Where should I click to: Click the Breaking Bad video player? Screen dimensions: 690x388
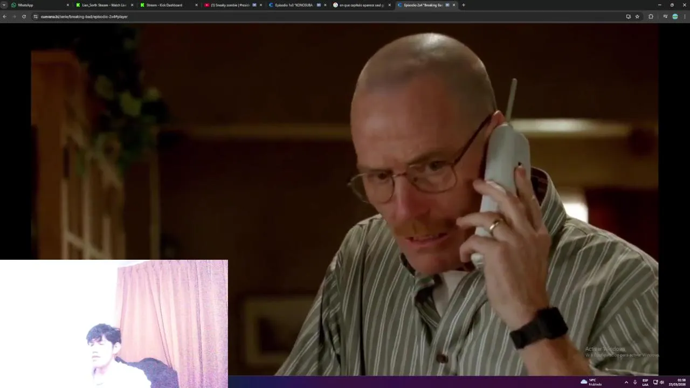(x=345, y=199)
